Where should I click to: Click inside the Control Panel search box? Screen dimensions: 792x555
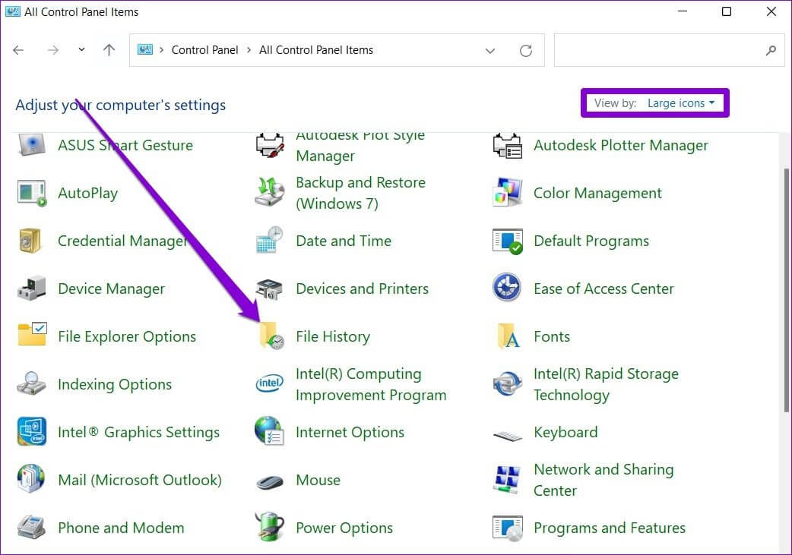(x=670, y=50)
